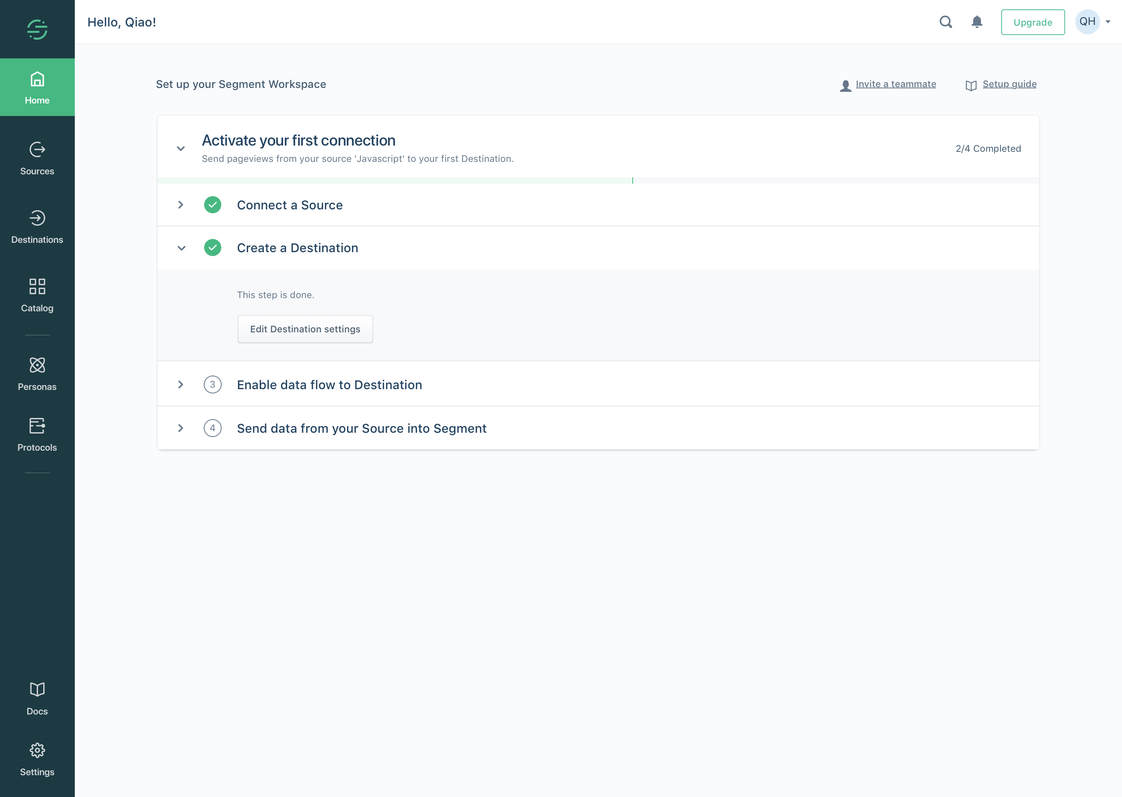
Task: Click the book icon beside Setup guide
Action: tap(971, 86)
